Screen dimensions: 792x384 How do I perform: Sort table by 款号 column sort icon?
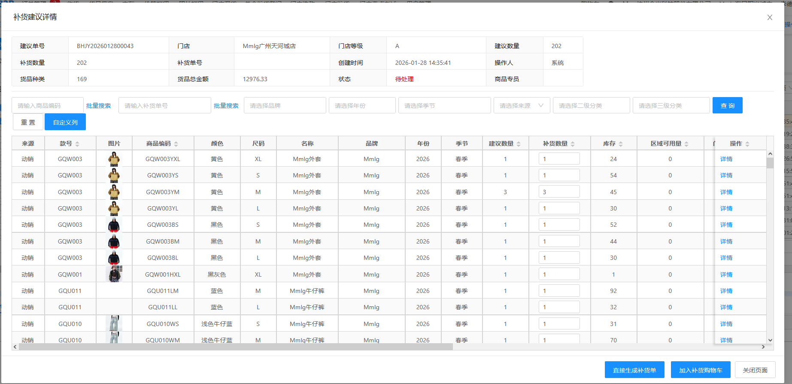click(x=77, y=144)
